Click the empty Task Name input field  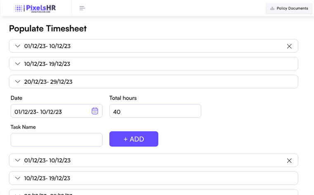56,140
